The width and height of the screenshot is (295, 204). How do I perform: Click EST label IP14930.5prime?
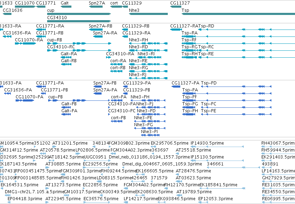click(x=207, y=143)
